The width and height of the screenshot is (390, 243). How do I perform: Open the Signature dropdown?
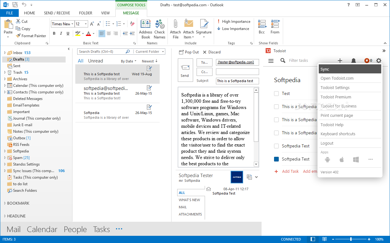point(204,37)
